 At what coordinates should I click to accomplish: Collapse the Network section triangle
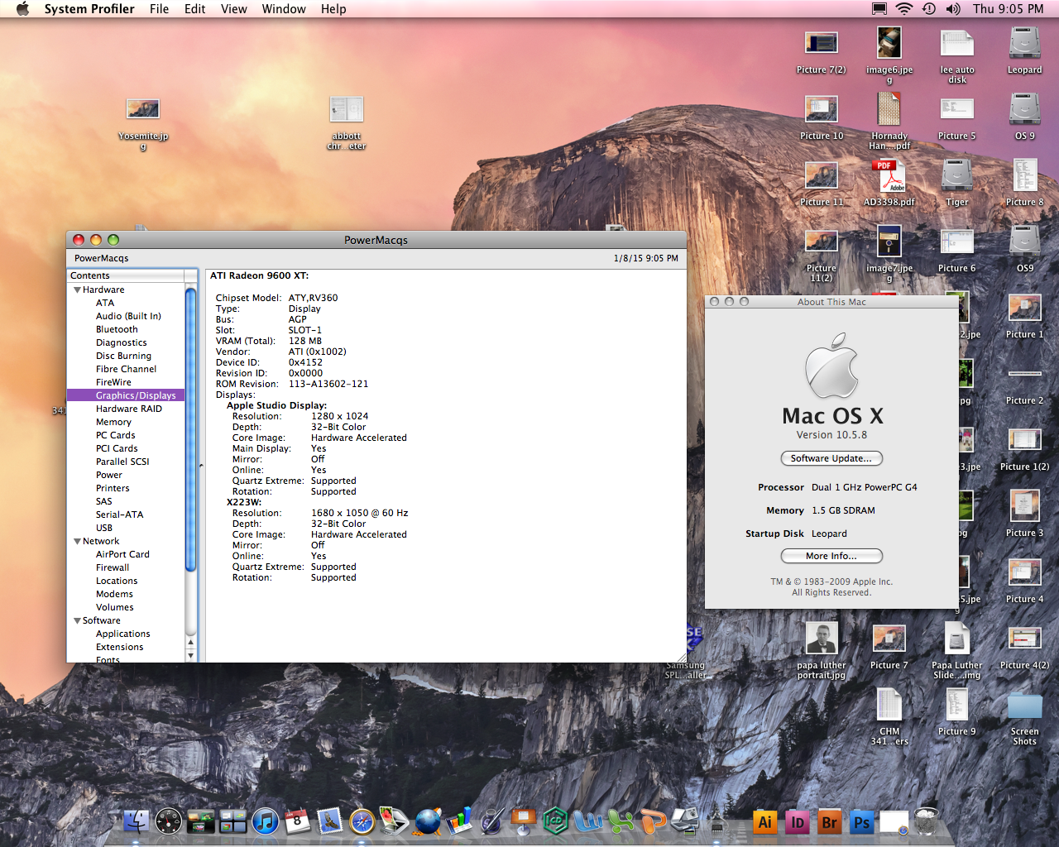click(77, 542)
